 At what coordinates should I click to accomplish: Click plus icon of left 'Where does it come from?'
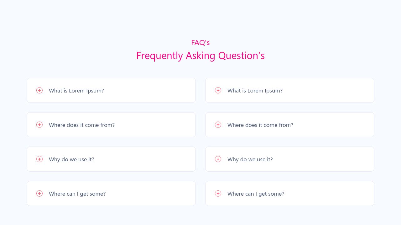[39, 125]
